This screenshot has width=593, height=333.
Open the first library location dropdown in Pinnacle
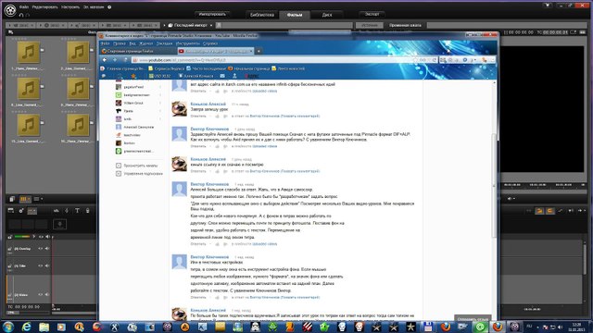point(20,25)
